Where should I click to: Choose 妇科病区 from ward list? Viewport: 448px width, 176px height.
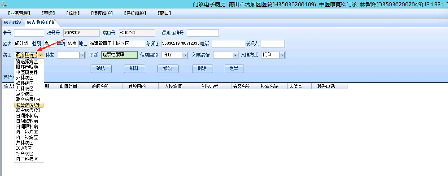(x=29, y=83)
